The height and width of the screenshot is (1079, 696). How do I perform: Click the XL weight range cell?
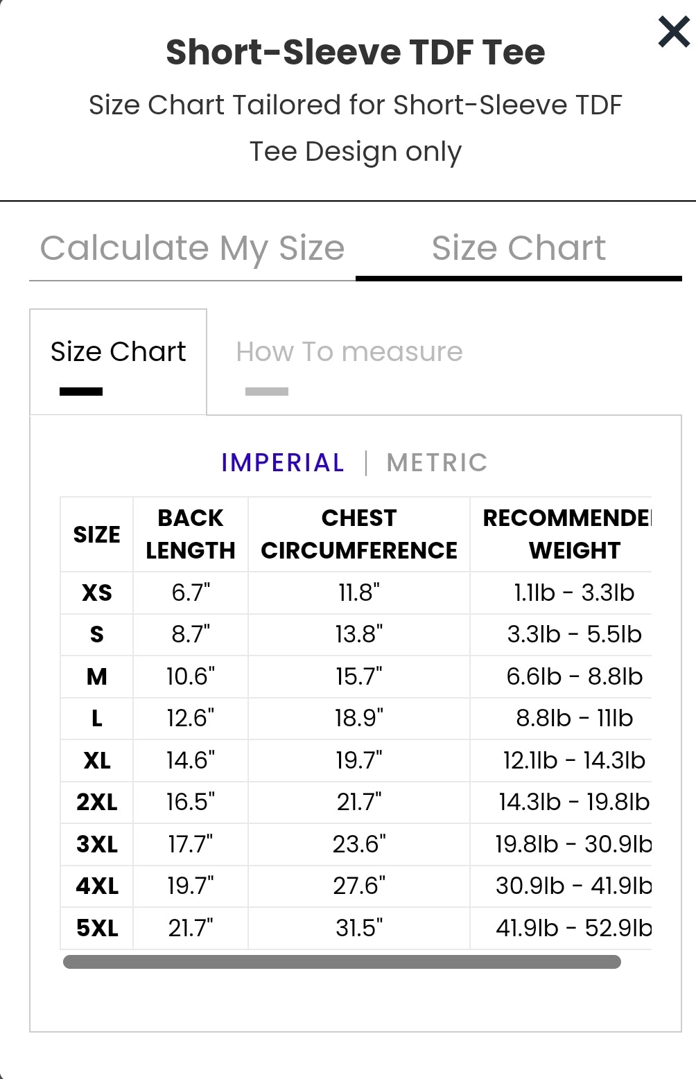coord(573,760)
